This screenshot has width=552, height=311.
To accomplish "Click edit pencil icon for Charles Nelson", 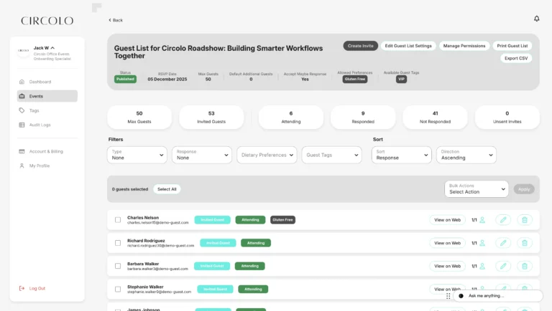I will point(503,220).
